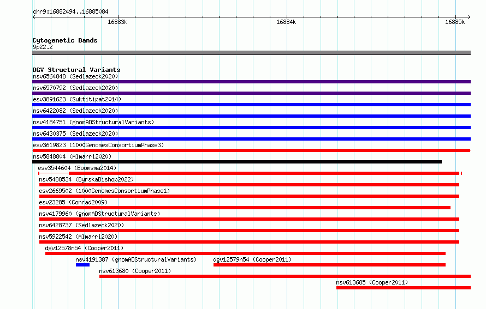Click the nsv6564848 (Sedlazeck2020) label
Viewport: 486px width, 309px height.
[x=75, y=76]
